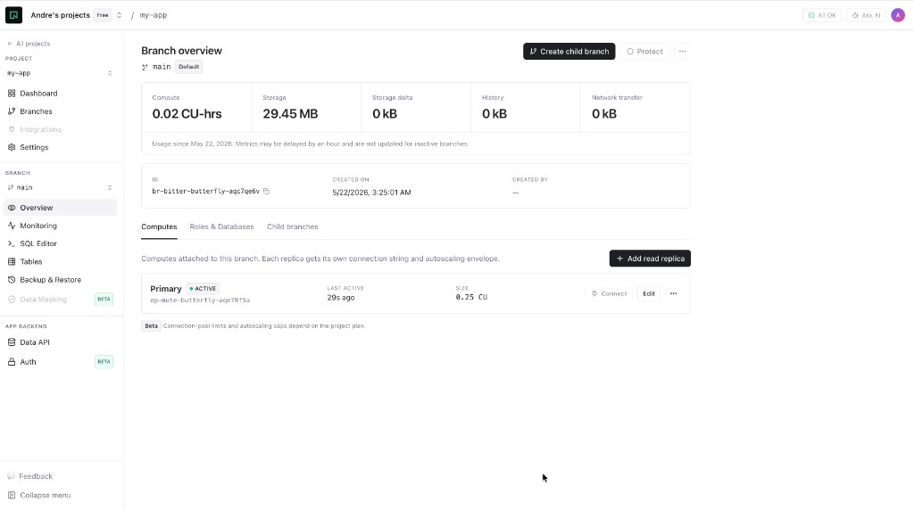Click my-app breadcrumb
914x510 pixels.
point(154,15)
